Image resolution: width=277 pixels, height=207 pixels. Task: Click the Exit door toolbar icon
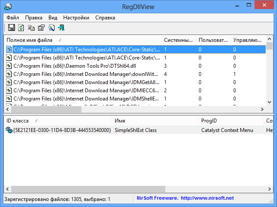(x=61, y=28)
